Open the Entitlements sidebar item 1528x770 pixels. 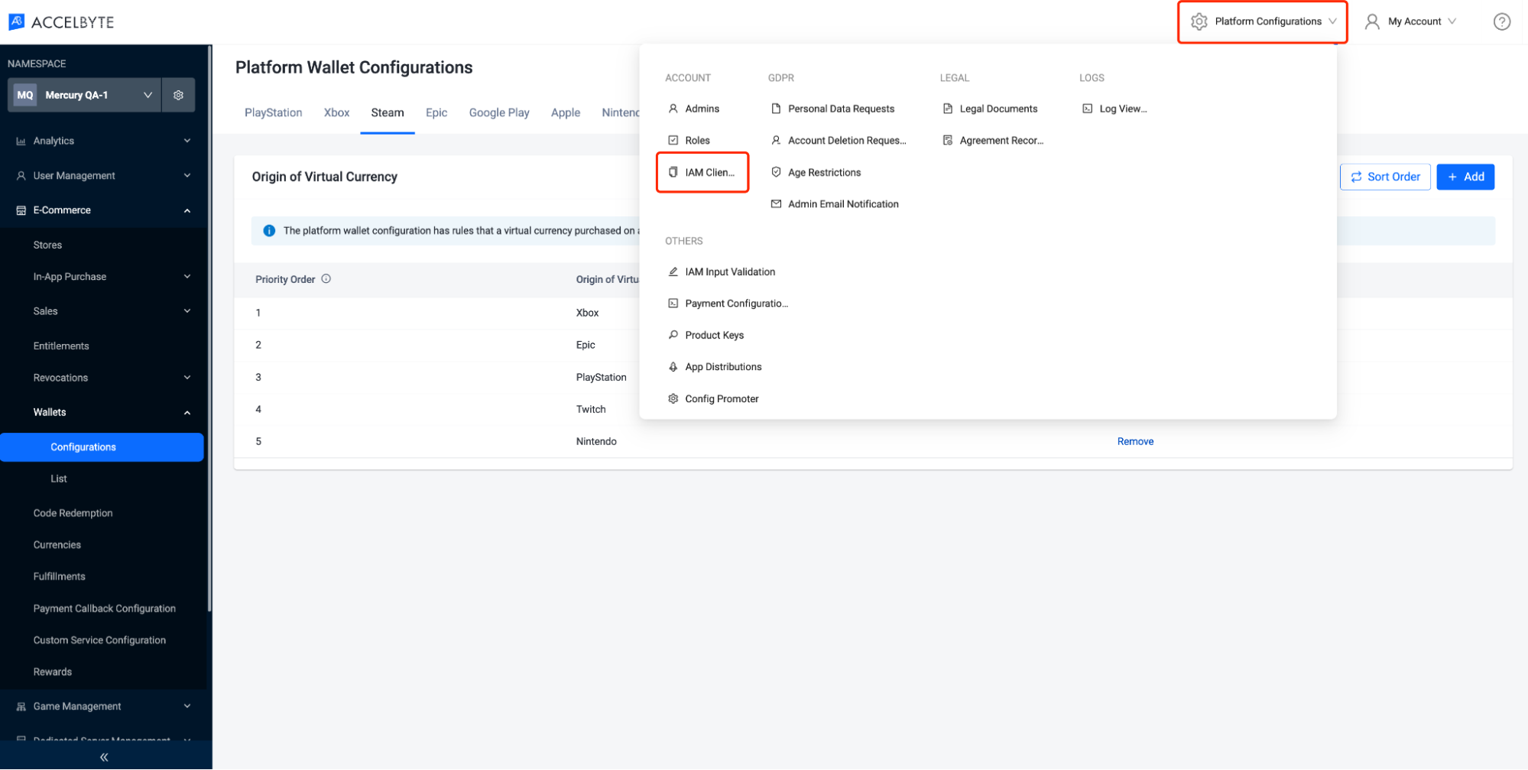[61, 346]
